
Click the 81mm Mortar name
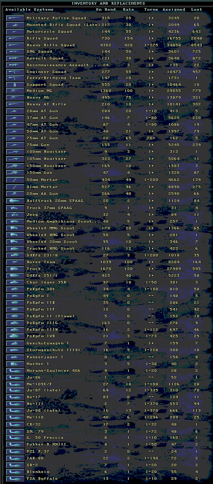point(42,187)
